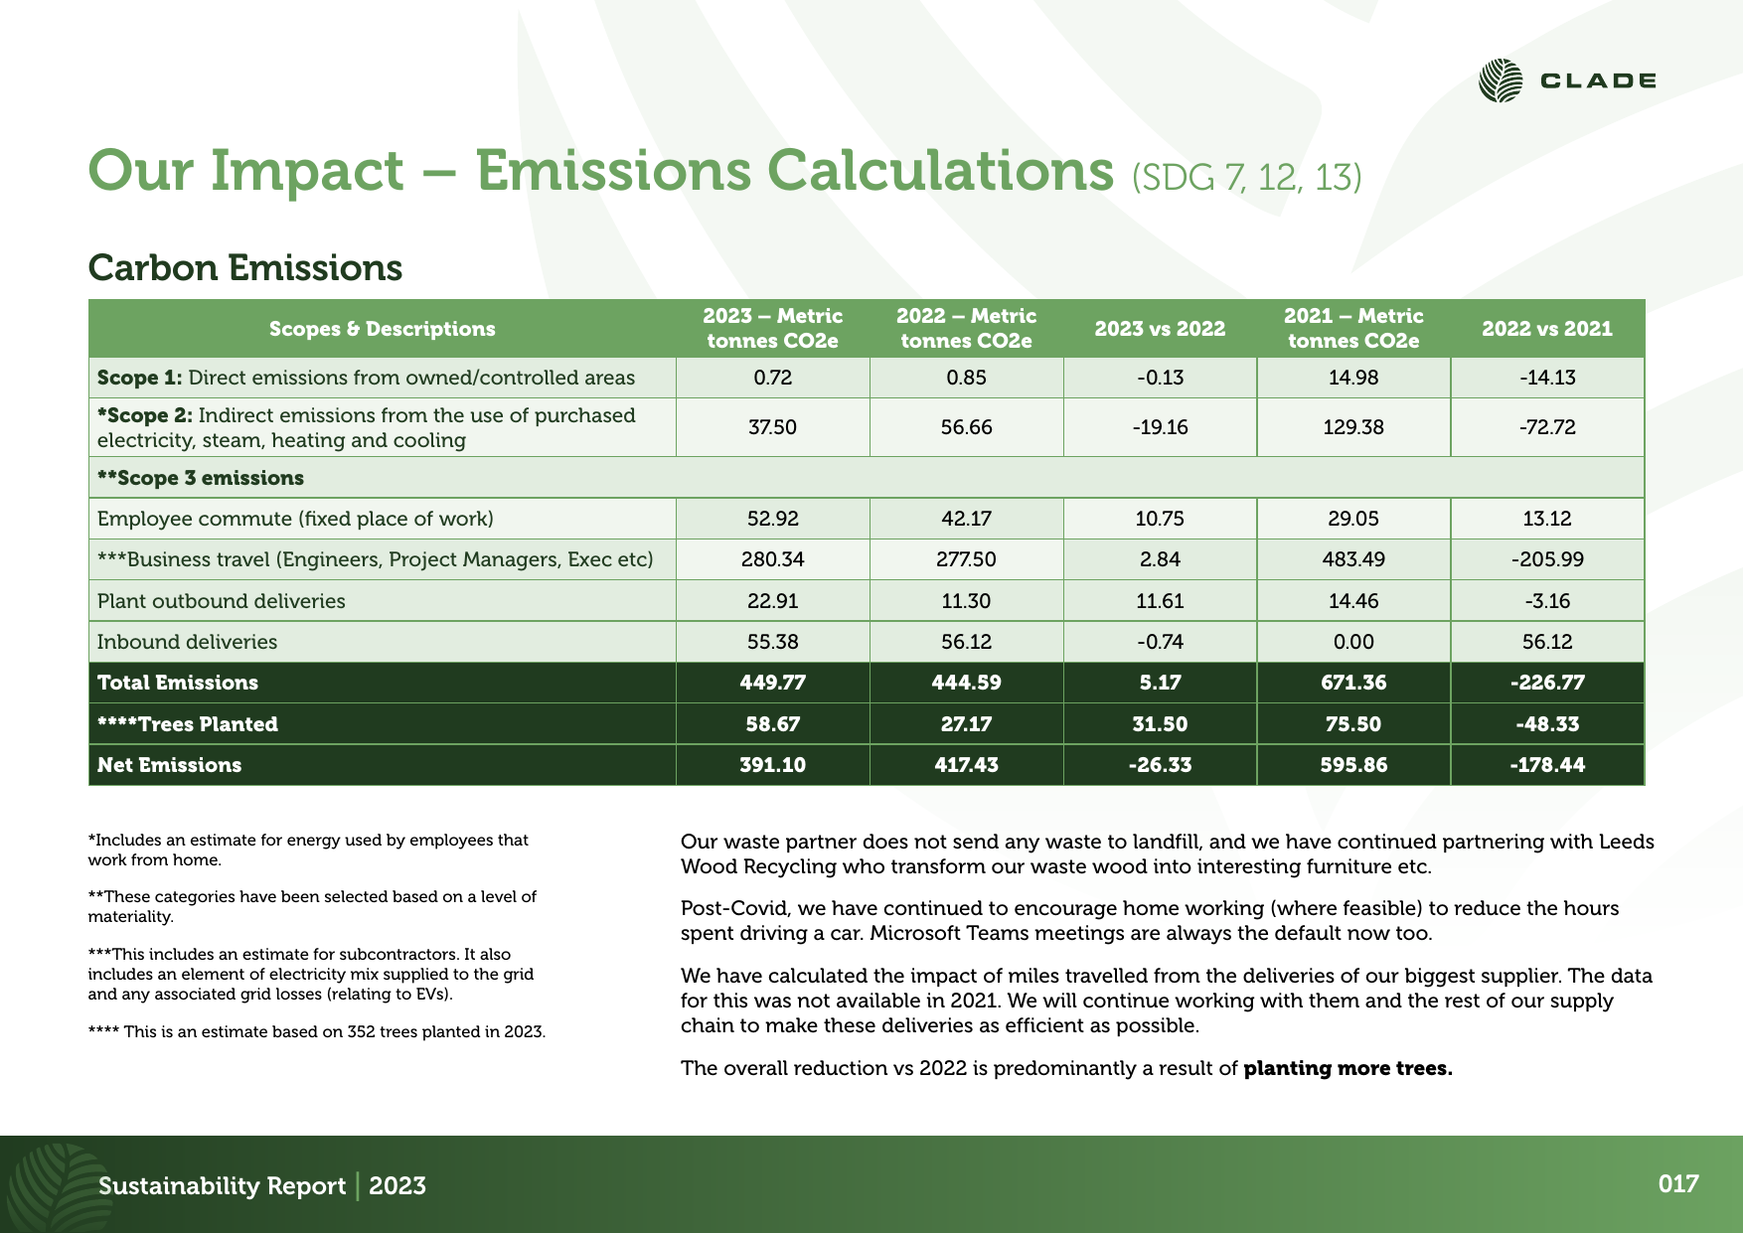Click the Total Emissions 2023 value 449.77
Viewport: 1743px width, 1233px height.
772,683
